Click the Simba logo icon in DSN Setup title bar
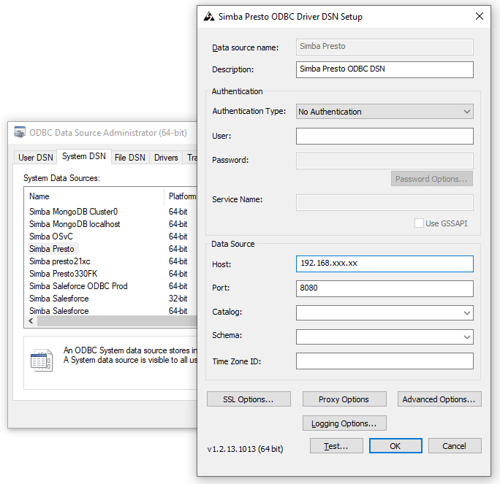500x484 pixels. [x=209, y=16]
